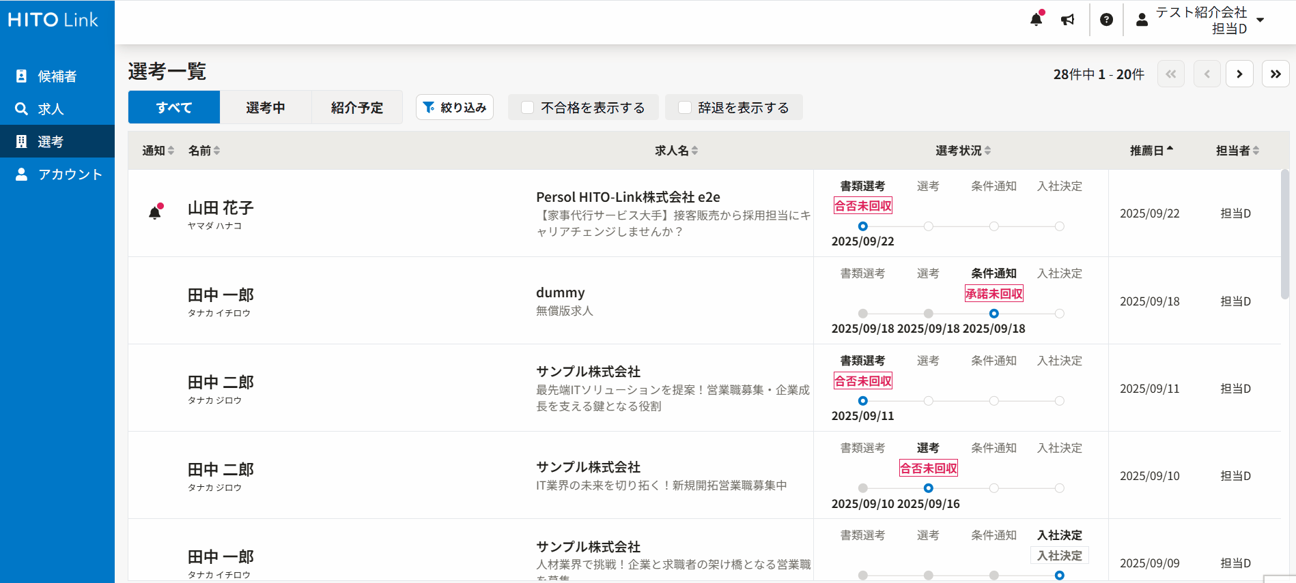Click the 候補者 sidebar icon
Image resolution: width=1296 pixels, height=583 pixels.
pyautogui.click(x=22, y=76)
